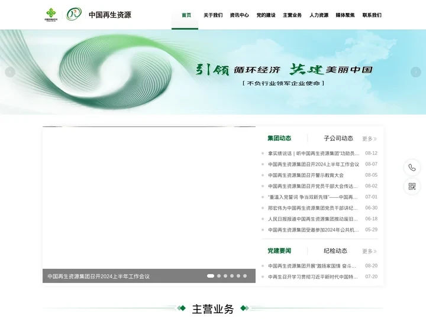This screenshot has width=426, height=319.
Task: Open the 关于我们 menu item
Action: click(213, 15)
